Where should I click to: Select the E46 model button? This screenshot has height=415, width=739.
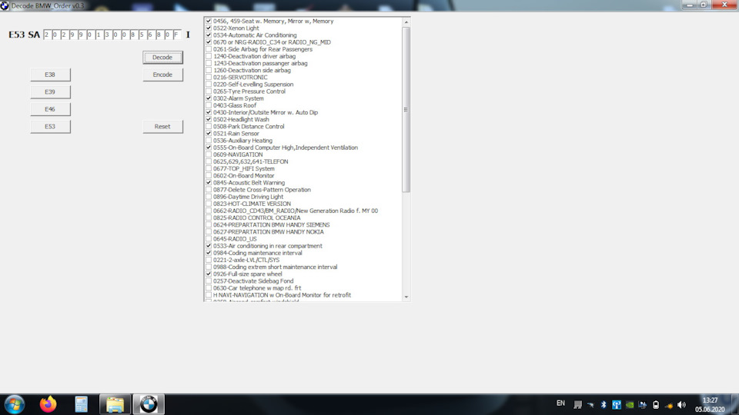51,109
